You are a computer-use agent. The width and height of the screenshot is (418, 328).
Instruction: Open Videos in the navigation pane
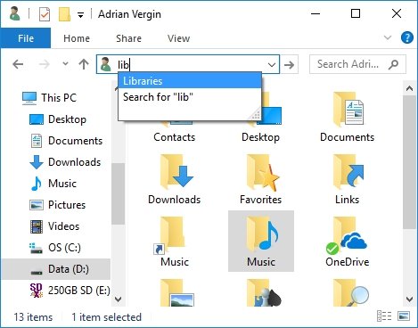[54, 226]
